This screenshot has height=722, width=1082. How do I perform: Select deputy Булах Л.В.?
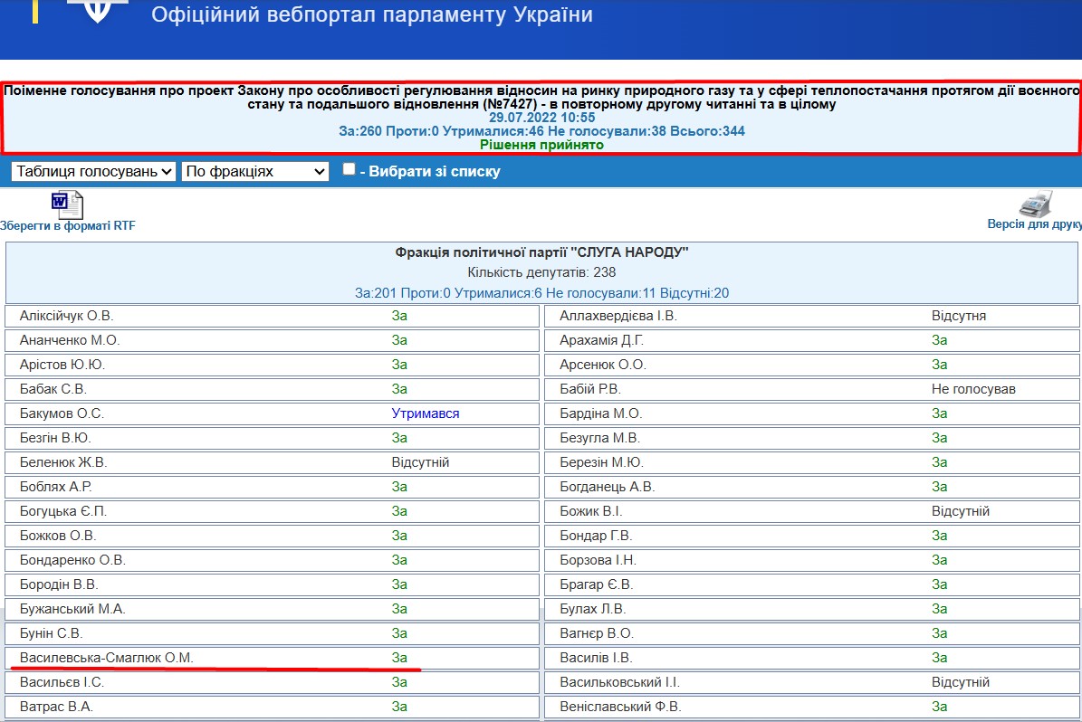(x=593, y=609)
